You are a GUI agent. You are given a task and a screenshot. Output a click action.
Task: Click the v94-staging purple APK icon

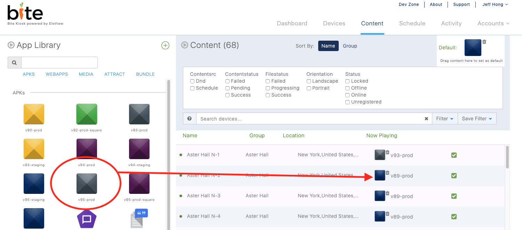[x=139, y=149]
